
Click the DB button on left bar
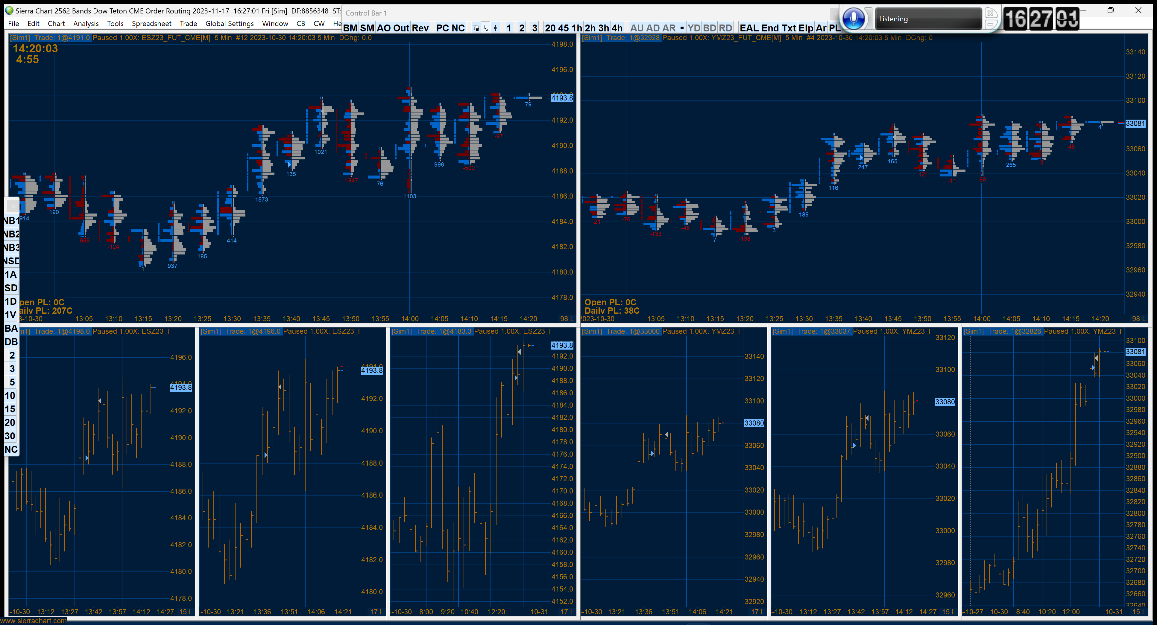click(11, 342)
